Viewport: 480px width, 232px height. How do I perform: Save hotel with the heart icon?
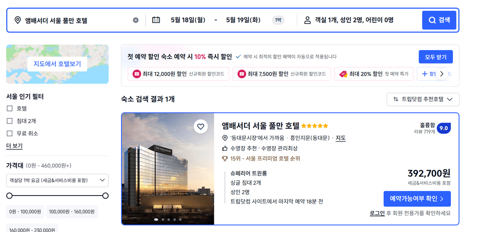(x=200, y=126)
